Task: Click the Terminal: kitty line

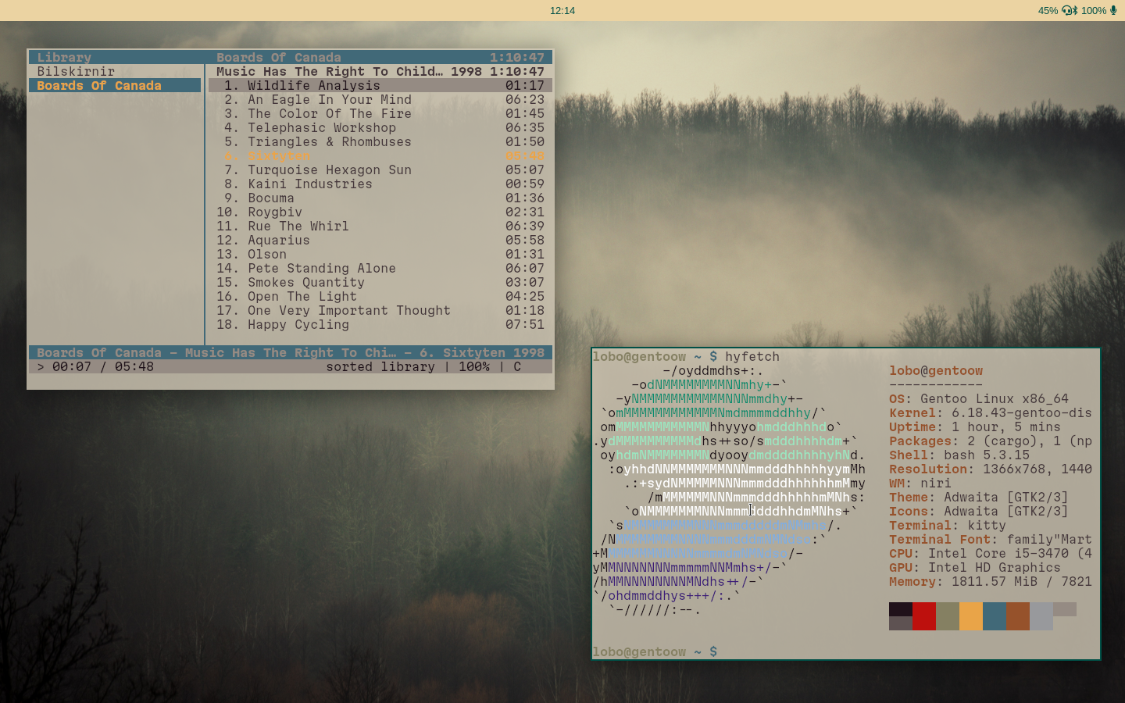Action: (x=948, y=525)
